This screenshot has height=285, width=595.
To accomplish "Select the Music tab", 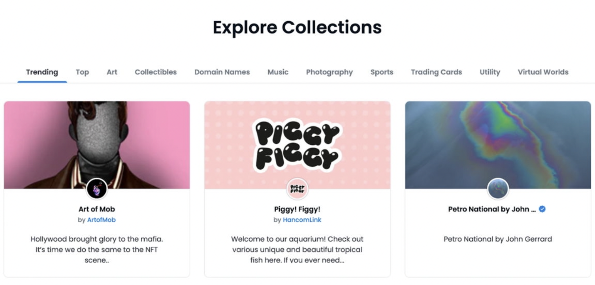I will (278, 72).
